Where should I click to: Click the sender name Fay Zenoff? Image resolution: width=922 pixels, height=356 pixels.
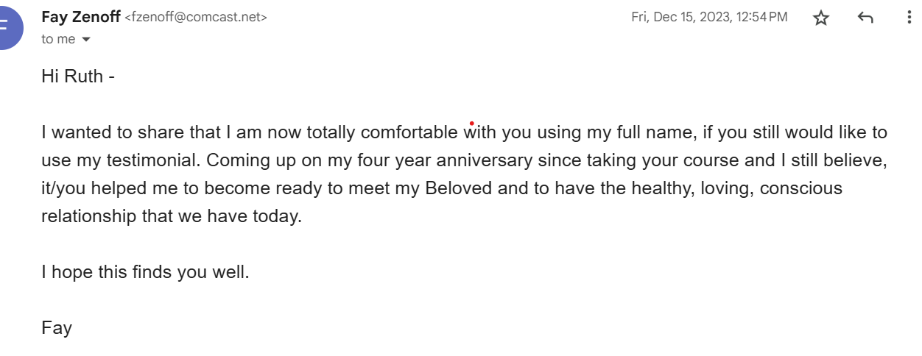point(81,17)
